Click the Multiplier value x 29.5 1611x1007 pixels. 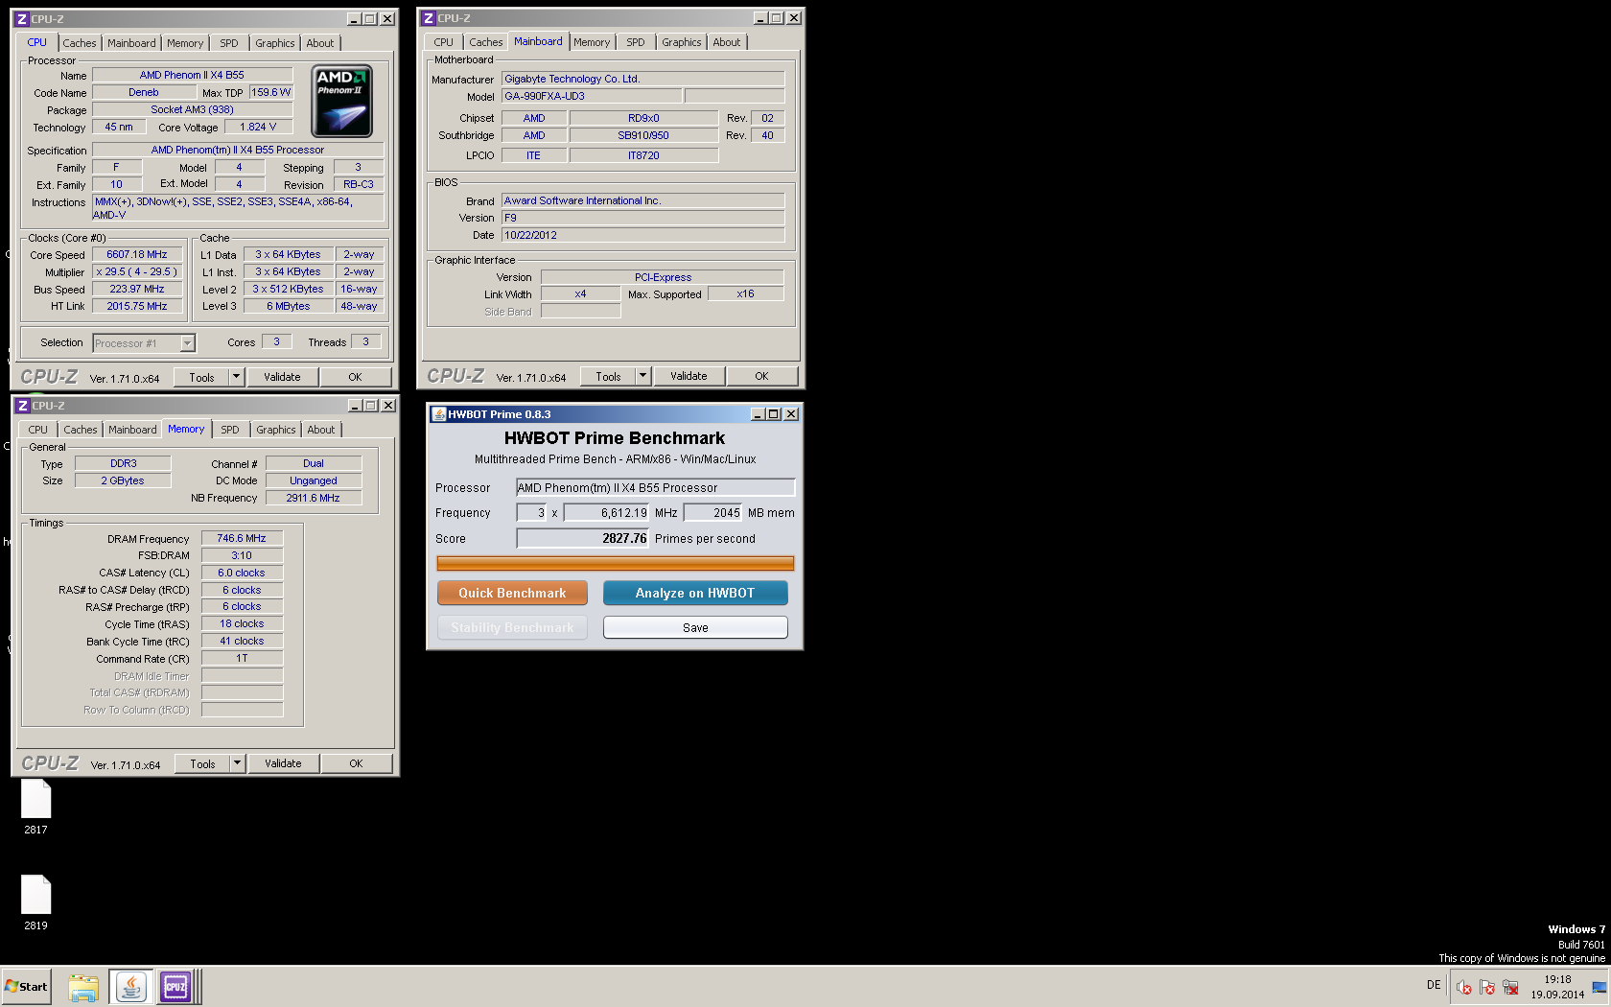pos(137,271)
